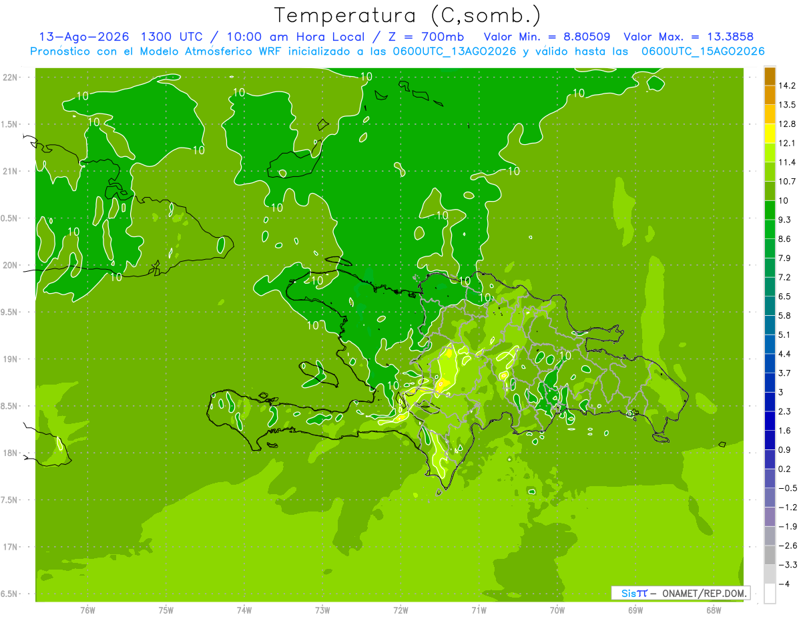Click the '19N' latitude label
This screenshot has height=619, width=801.
coord(10,359)
